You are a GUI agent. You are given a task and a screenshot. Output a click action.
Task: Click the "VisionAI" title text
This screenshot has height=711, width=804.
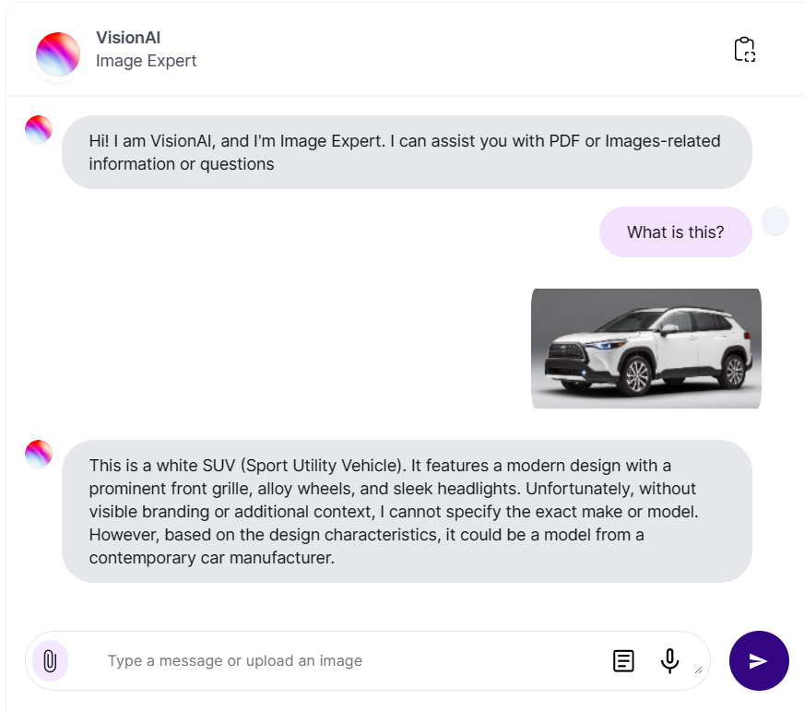point(128,38)
